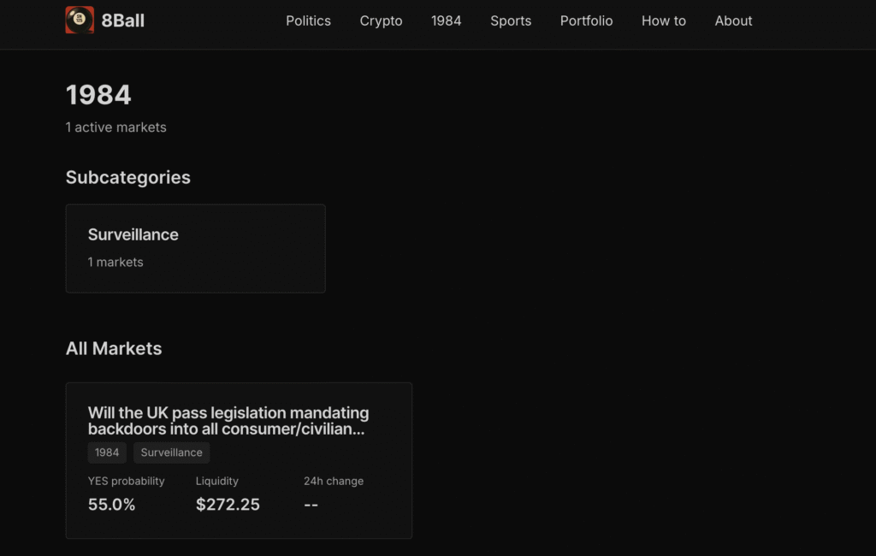Image resolution: width=876 pixels, height=556 pixels.
Task: Click the Surveillance tag on the market card
Action: [x=171, y=452]
